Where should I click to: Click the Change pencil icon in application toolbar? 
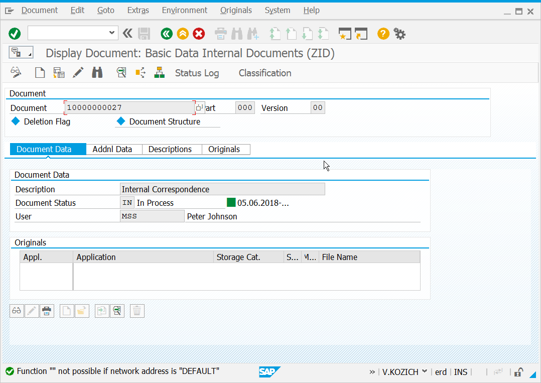coord(78,72)
